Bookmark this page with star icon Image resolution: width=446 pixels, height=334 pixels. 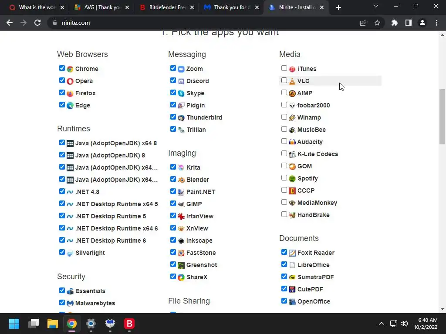click(x=377, y=23)
